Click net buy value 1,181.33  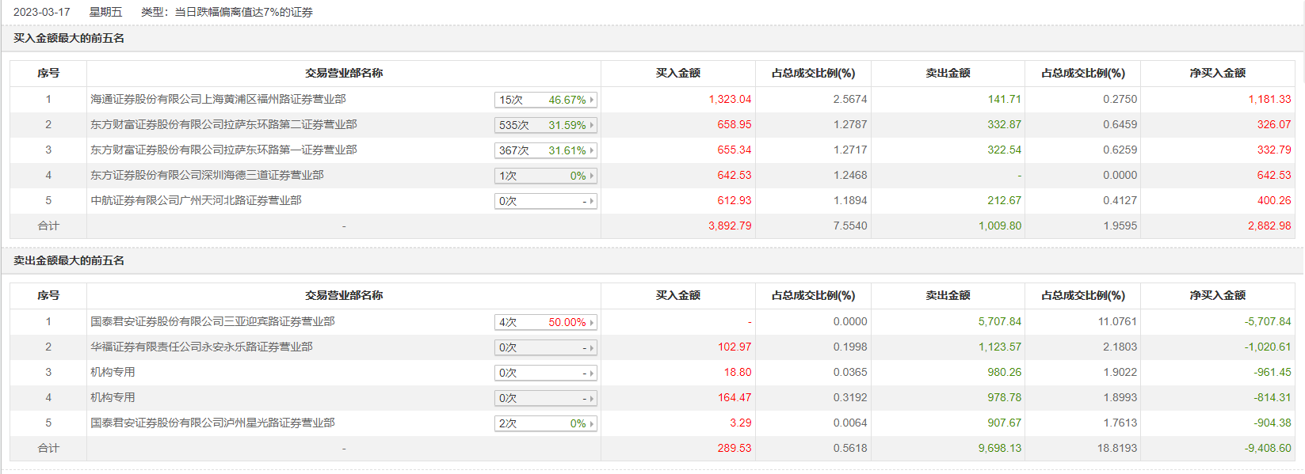pos(1269,99)
